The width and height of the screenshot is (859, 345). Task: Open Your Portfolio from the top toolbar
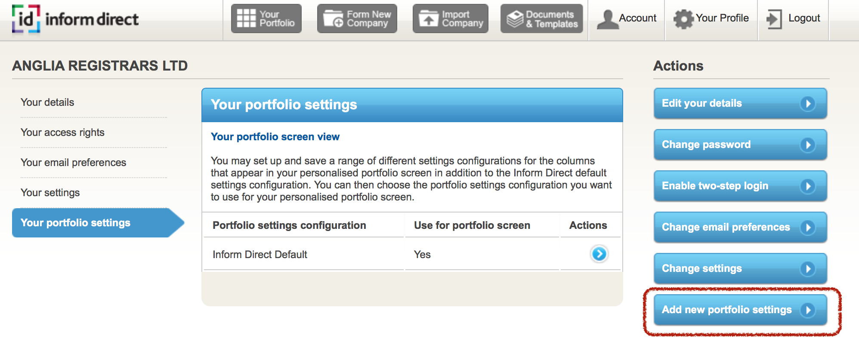(x=266, y=18)
